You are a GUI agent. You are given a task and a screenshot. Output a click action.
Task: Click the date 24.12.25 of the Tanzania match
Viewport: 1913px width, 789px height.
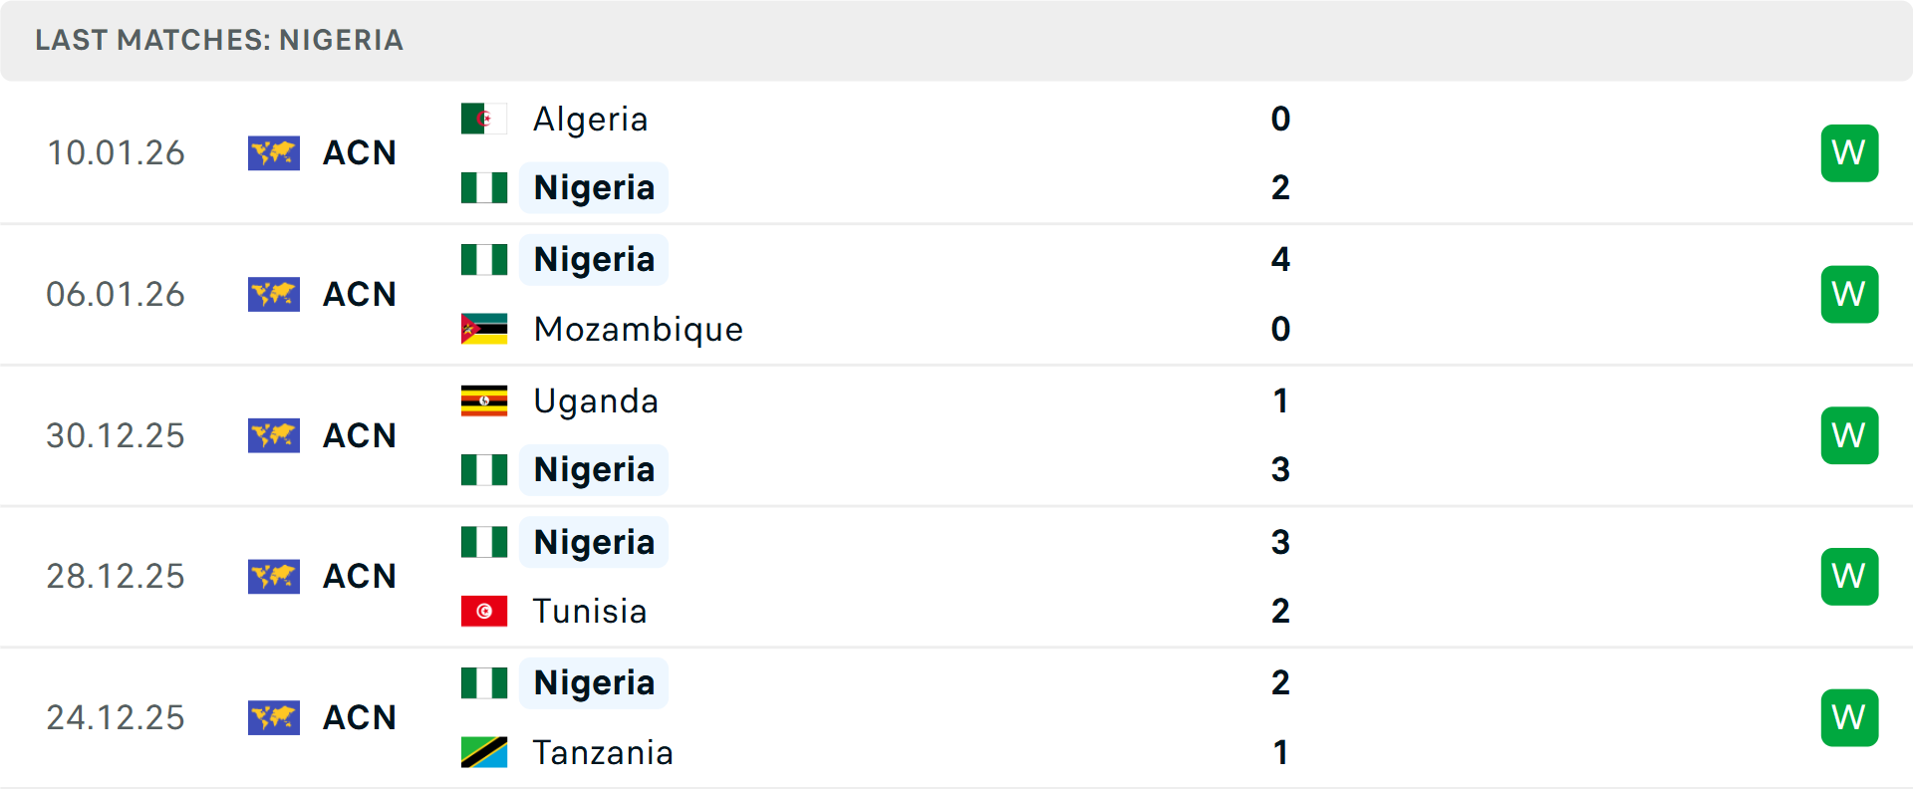click(116, 717)
